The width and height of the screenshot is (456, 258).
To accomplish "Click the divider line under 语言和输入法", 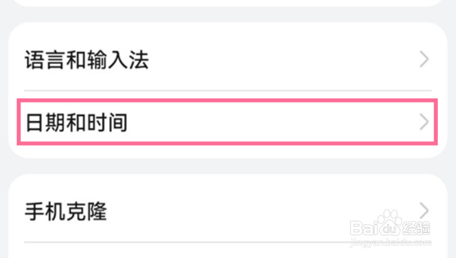I will click(228, 90).
